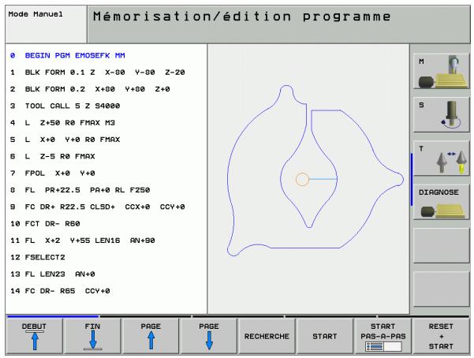Toggle the START PAS-A-PAS softkey
Image resolution: width=474 pixels, height=358 pixels.
click(x=383, y=336)
